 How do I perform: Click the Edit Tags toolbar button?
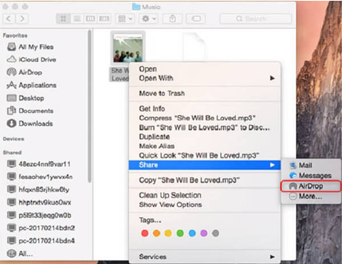(196, 19)
